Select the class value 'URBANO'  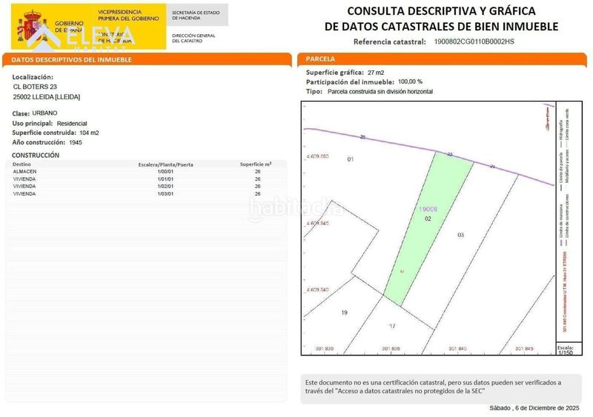coord(44,113)
